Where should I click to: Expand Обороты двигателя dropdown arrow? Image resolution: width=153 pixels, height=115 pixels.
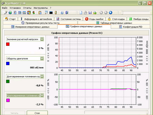coord(42,59)
